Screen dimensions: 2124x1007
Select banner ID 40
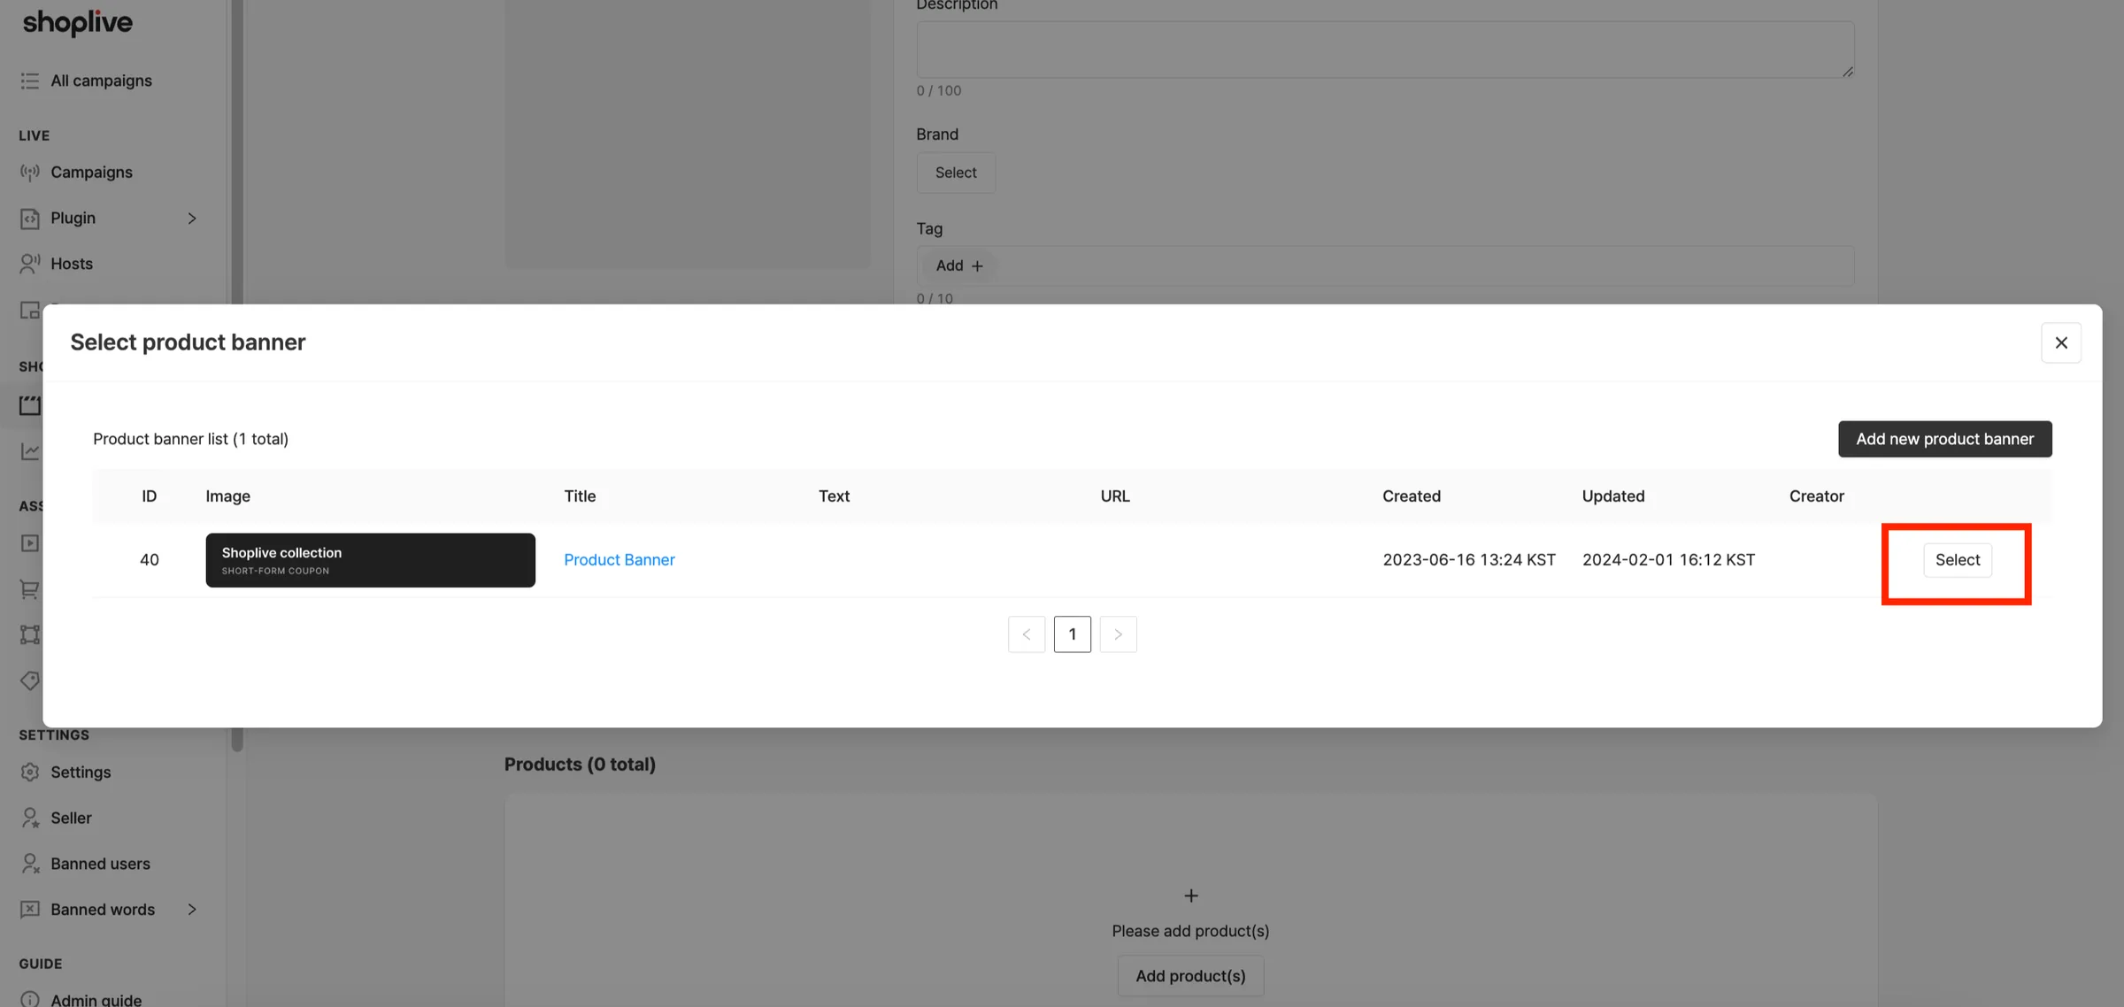click(x=1958, y=560)
